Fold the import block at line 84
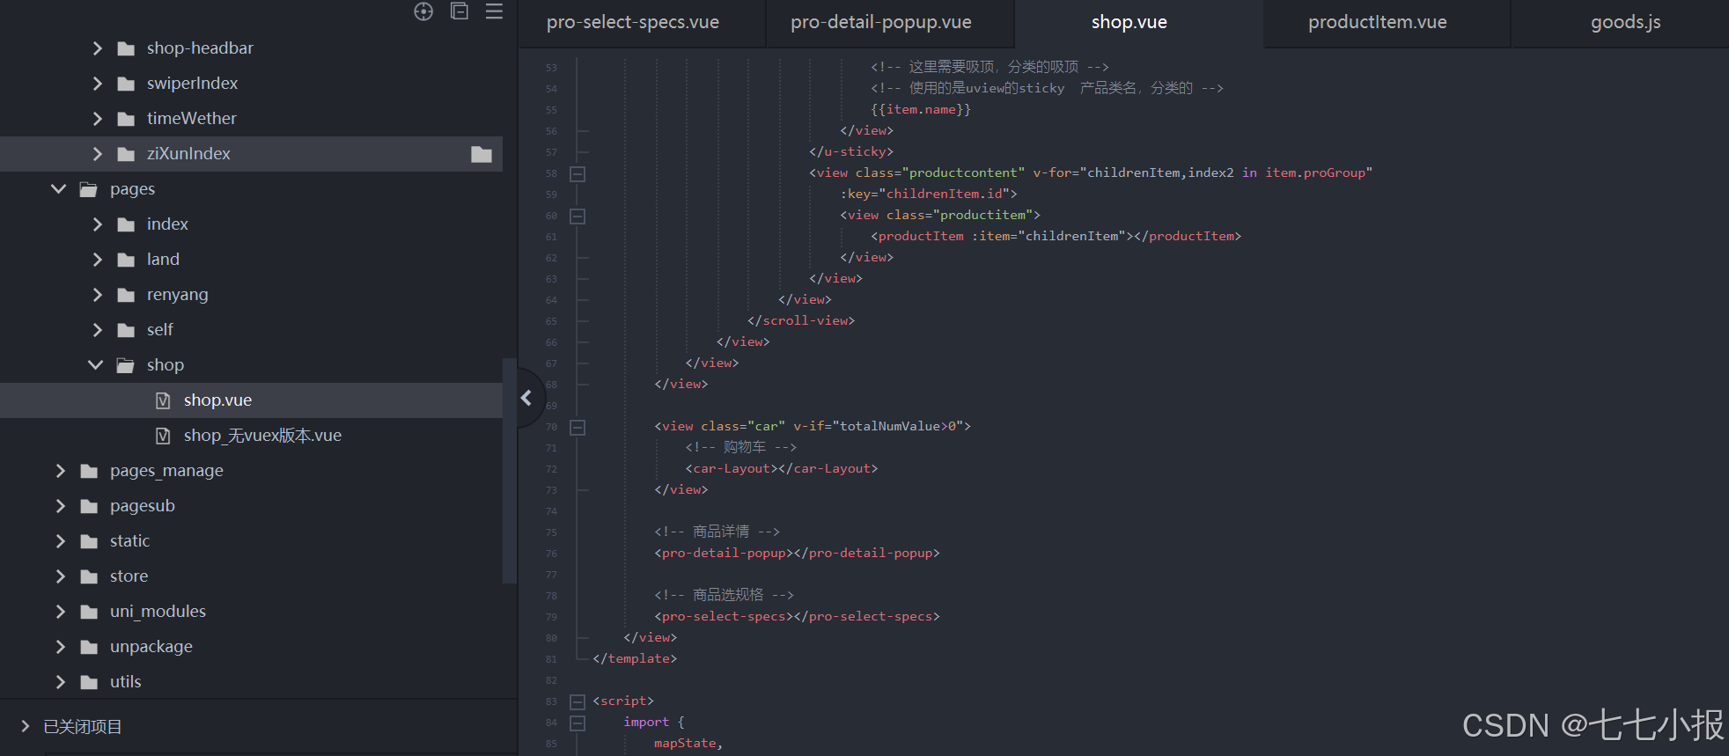The height and width of the screenshot is (756, 1729). point(578,723)
